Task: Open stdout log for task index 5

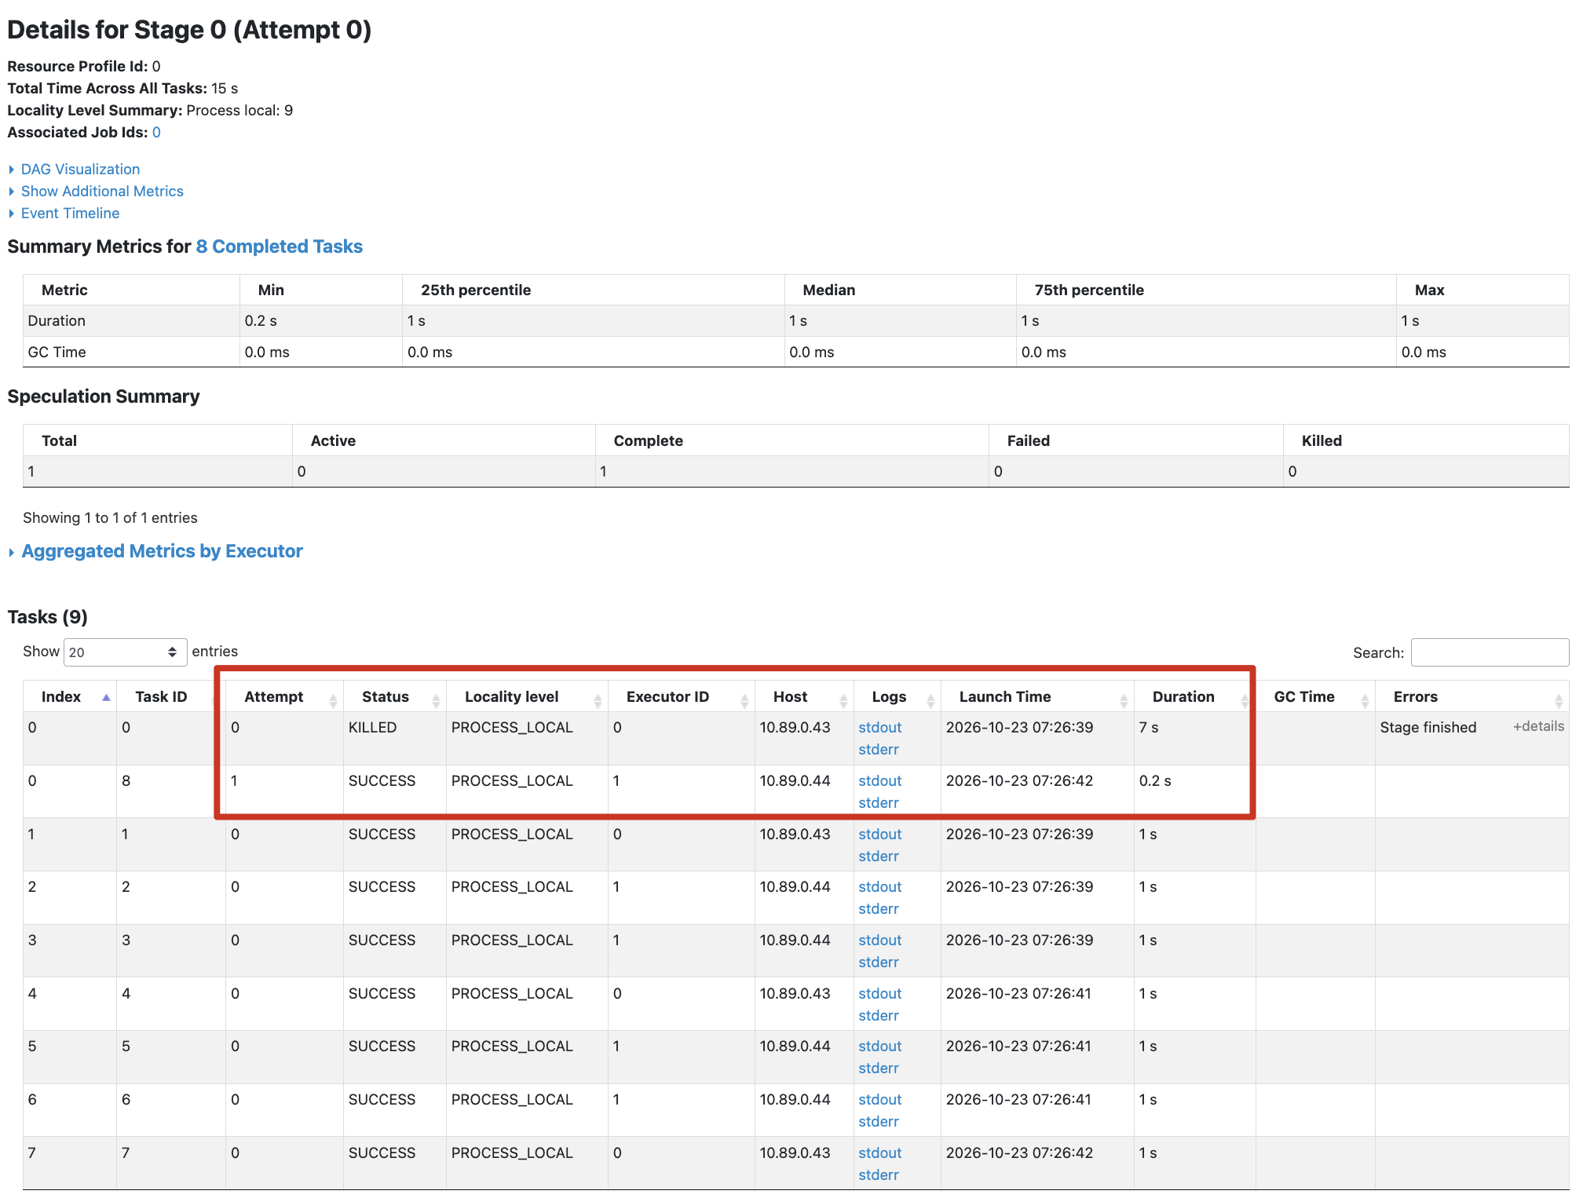Action: [x=879, y=1046]
